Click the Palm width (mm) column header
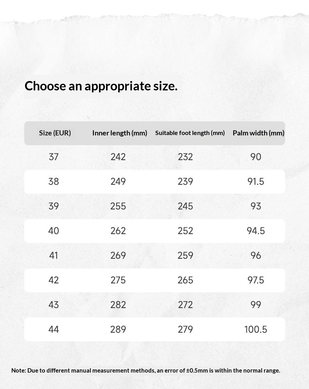Image resolution: width=309 pixels, height=389 pixels. click(259, 133)
